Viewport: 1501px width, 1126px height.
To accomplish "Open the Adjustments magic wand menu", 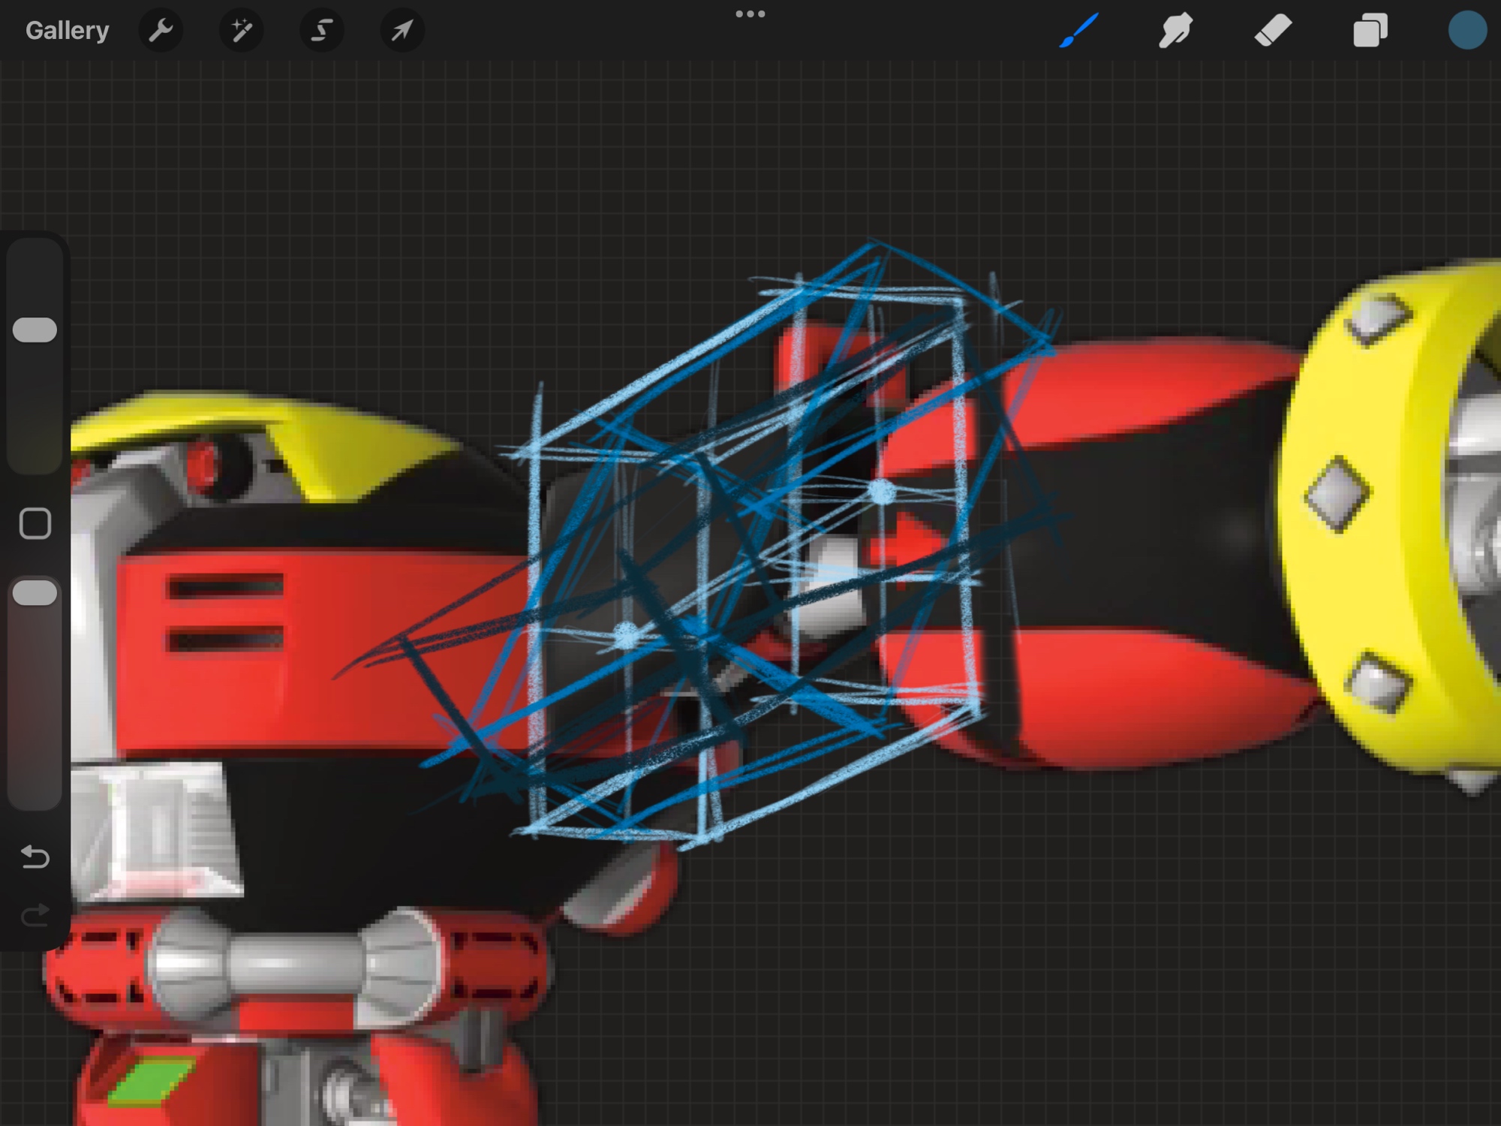I will tap(241, 31).
